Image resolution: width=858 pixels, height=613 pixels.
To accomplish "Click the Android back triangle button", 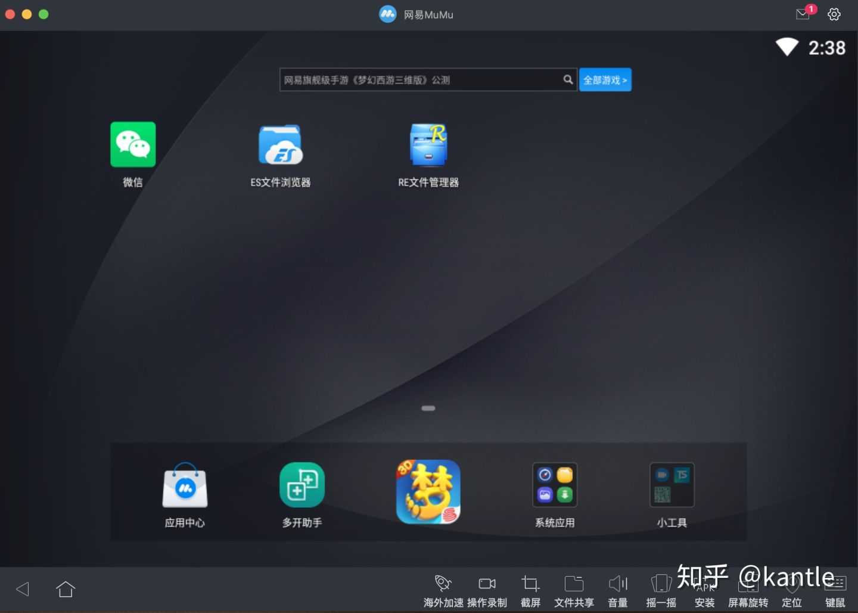I will (23, 589).
